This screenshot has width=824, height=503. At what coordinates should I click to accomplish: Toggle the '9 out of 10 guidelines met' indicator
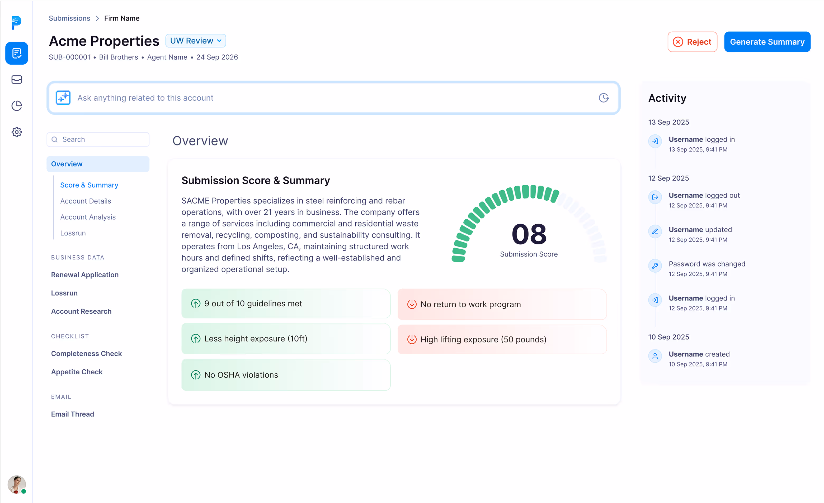(x=286, y=304)
